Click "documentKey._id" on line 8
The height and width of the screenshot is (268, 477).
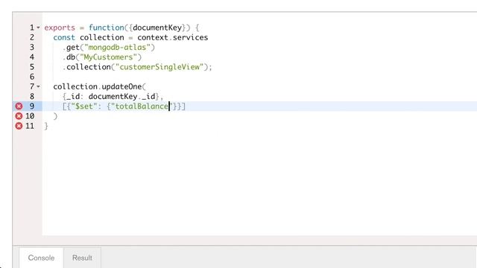point(122,96)
